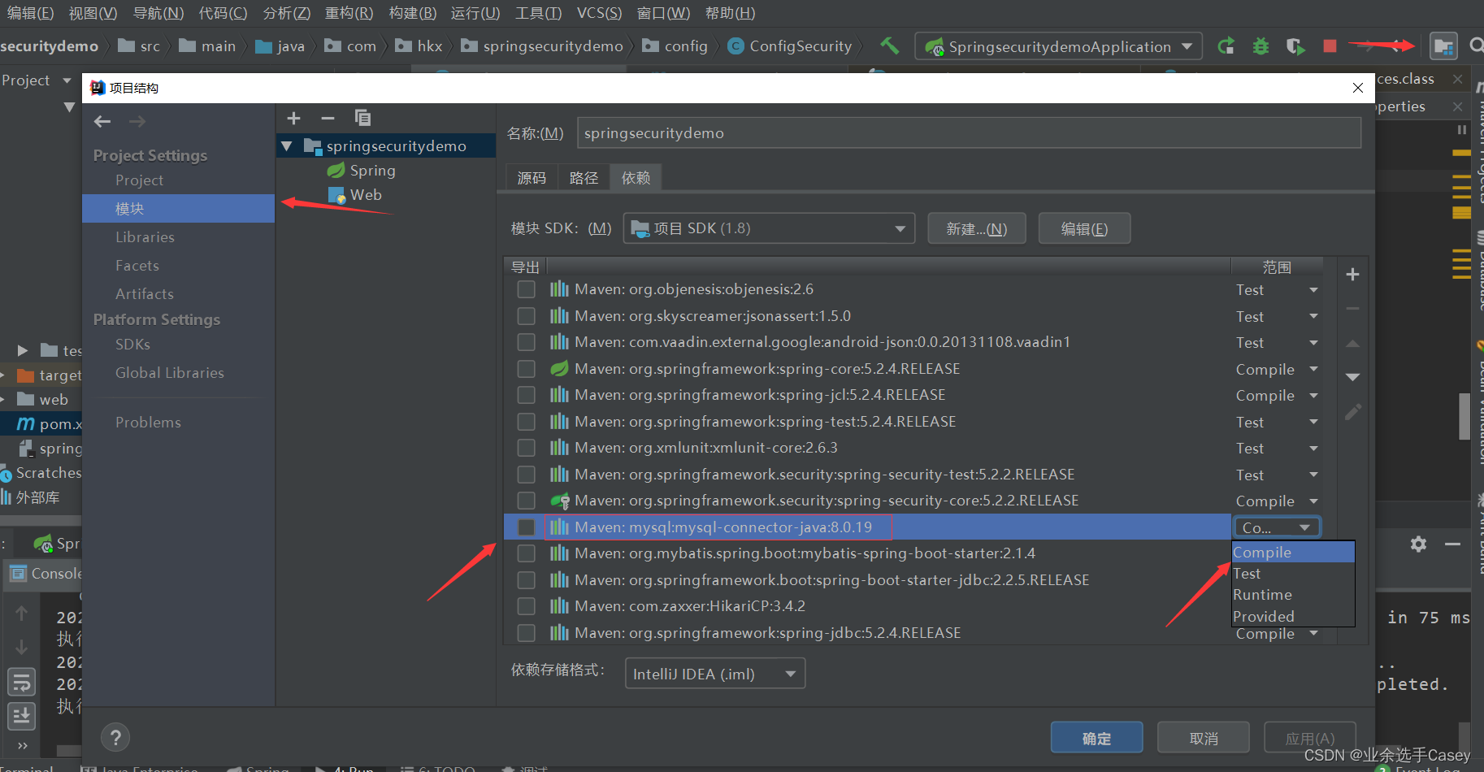The height and width of the screenshot is (772, 1484).
Task: Tick export checkbox for spring-core:5.2.4.RELEASE
Action: [x=527, y=369]
